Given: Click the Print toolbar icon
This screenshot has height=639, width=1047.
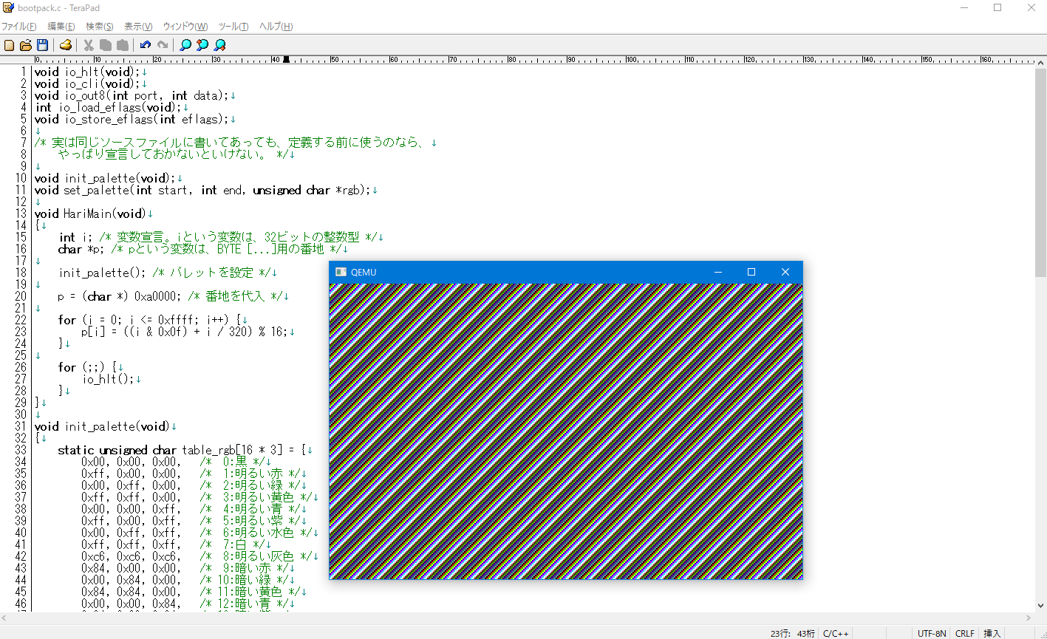Looking at the screenshot, I should [x=66, y=45].
